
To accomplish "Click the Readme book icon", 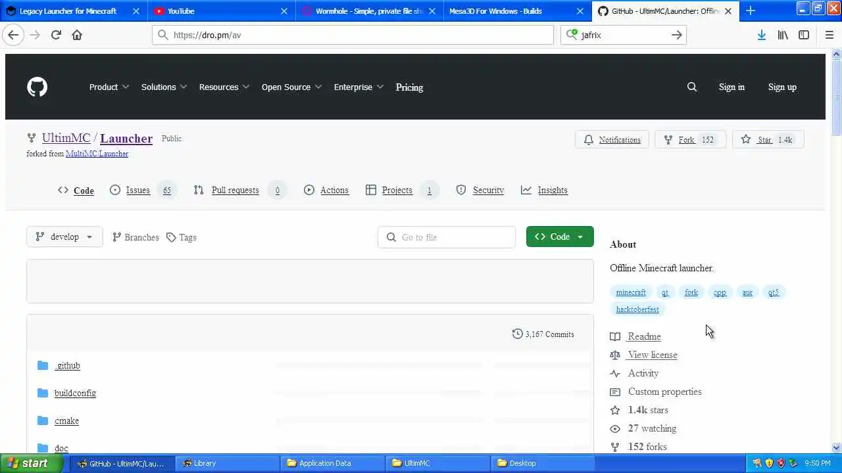I will click(615, 336).
